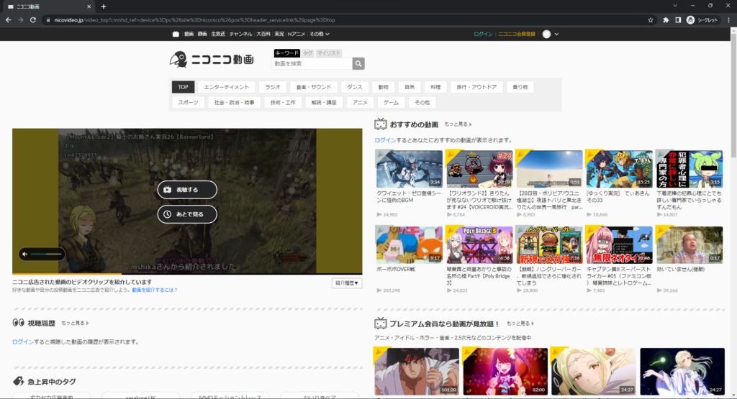Open the ハングリーバーガー video thumbnail
Viewport: 737px width, 399px height.
point(549,245)
